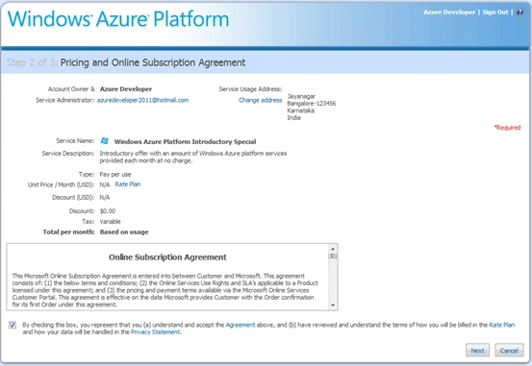
Task: Click the agreement scrollbar down arrow
Action: pyautogui.click(x=333, y=305)
